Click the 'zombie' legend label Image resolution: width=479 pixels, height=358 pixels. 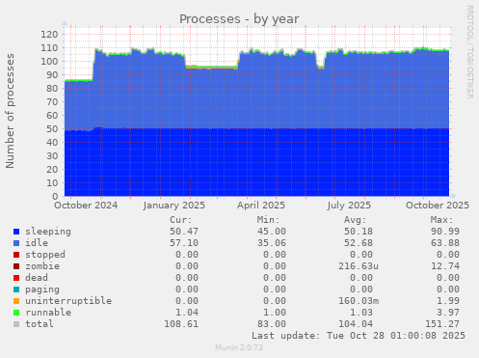pos(42,266)
